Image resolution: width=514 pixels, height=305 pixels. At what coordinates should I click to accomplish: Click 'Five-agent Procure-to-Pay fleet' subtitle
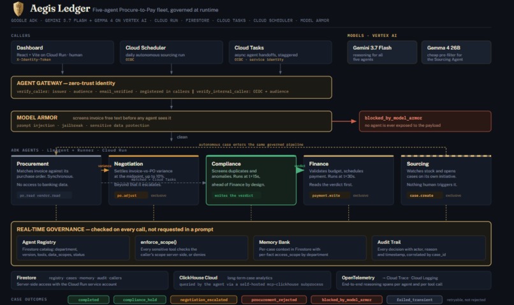pyautogui.click(x=156, y=10)
